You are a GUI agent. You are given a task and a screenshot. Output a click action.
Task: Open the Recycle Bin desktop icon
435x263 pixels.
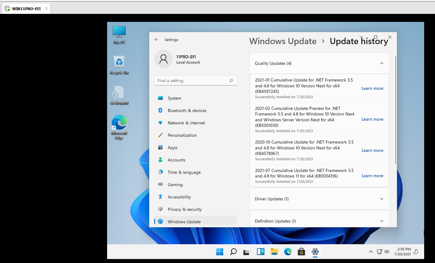119,65
